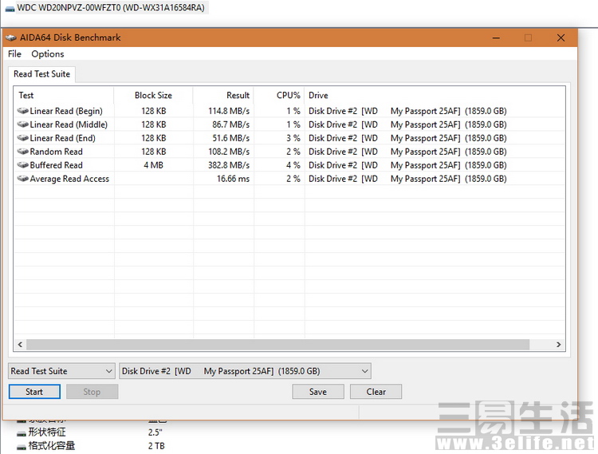Click the horizontal scrollbar right arrow
Viewport: 598px width, 454px height.
point(558,345)
